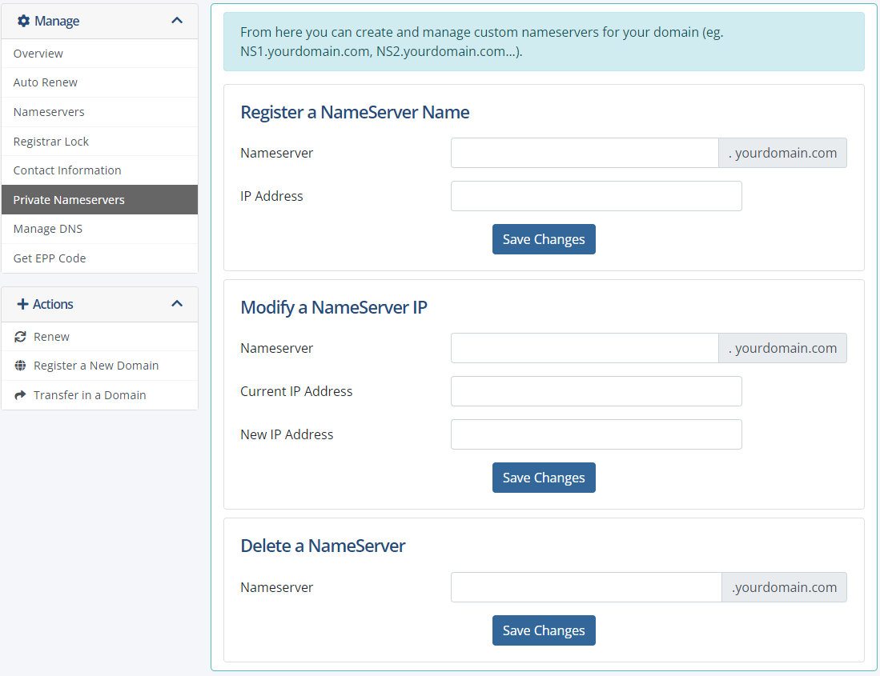Click the Actions plus icon

[x=22, y=304]
